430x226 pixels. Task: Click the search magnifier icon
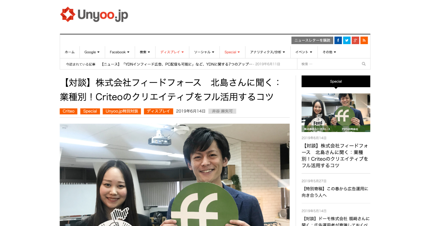click(364, 64)
